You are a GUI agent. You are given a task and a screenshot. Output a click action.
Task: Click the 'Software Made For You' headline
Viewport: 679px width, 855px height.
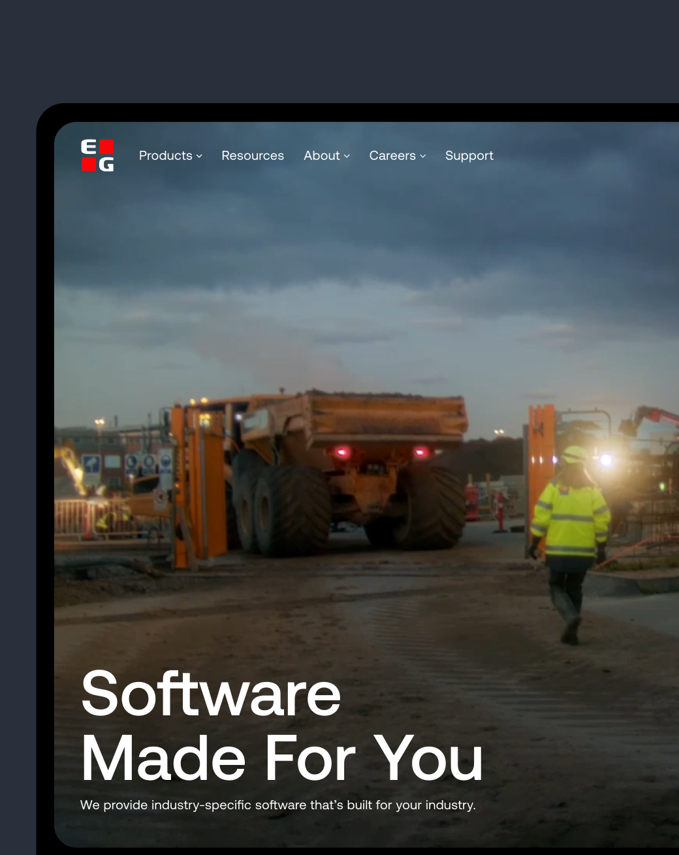pyautogui.click(x=282, y=726)
